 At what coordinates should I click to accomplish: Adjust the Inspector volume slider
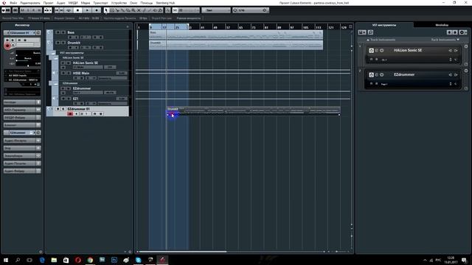tap(28, 55)
